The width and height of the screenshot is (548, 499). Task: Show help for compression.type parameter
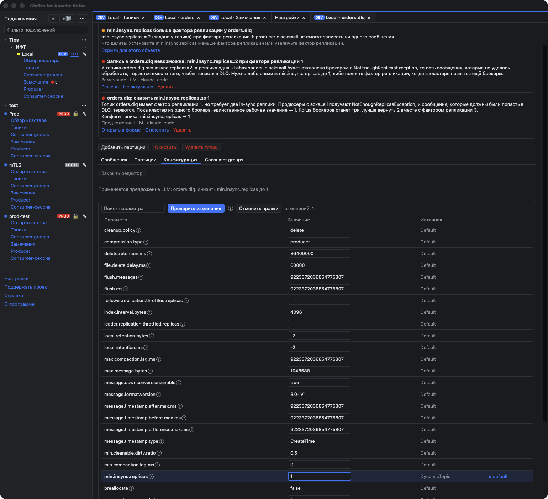(146, 242)
